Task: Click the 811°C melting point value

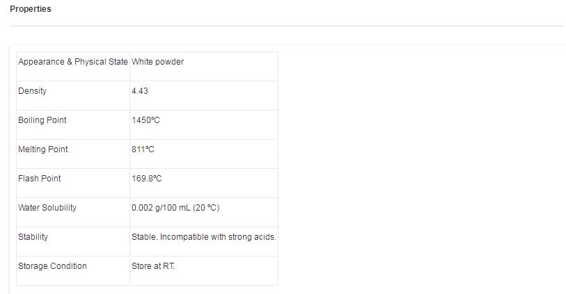Action: [x=143, y=149]
